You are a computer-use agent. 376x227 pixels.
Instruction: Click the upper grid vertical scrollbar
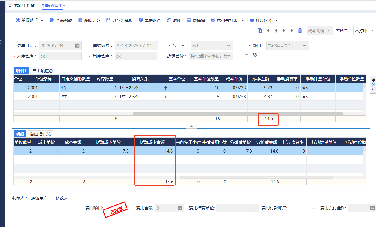click(365, 86)
